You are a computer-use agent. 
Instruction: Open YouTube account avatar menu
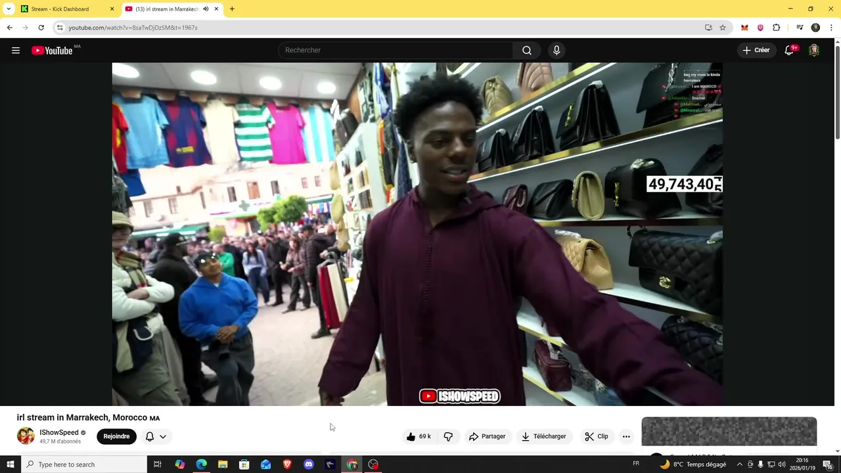(814, 50)
